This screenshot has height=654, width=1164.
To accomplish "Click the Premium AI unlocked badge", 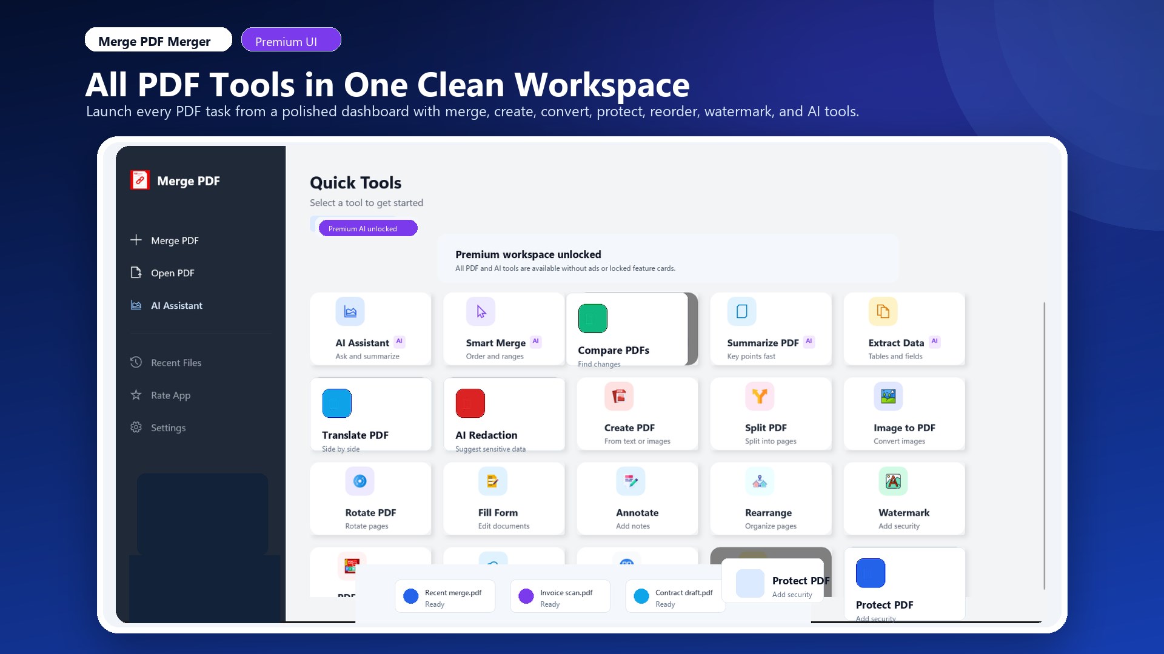I will click(x=368, y=228).
